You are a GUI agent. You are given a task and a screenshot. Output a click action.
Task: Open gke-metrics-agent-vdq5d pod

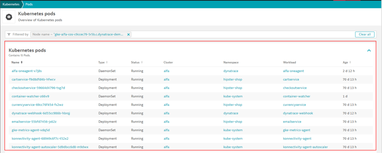click(31, 130)
